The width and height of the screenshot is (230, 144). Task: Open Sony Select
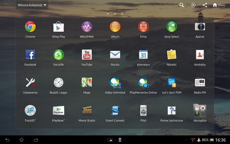pyautogui.click(x=172, y=27)
